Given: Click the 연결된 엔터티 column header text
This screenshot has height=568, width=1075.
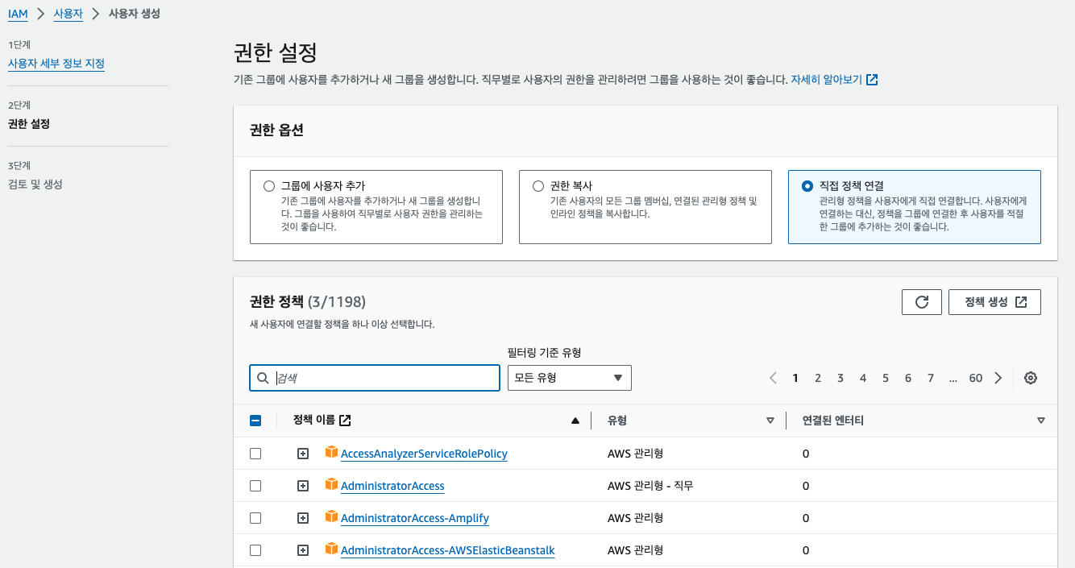Looking at the screenshot, I should tap(833, 421).
